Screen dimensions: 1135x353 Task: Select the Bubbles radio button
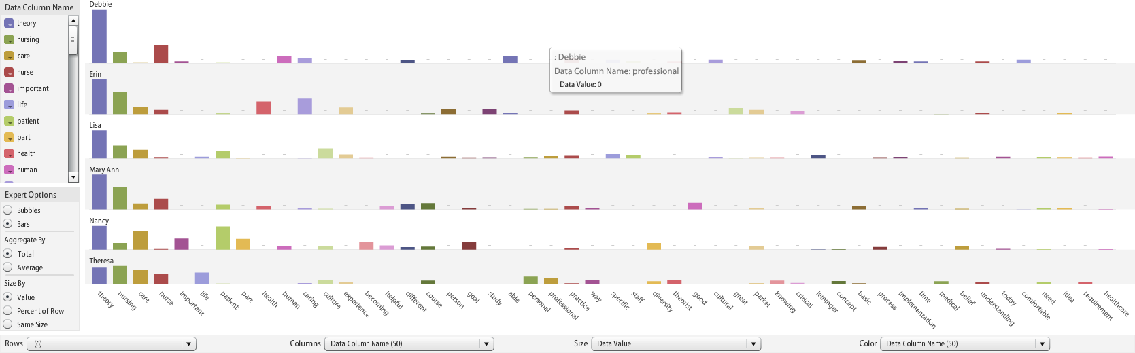coord(8,210)
